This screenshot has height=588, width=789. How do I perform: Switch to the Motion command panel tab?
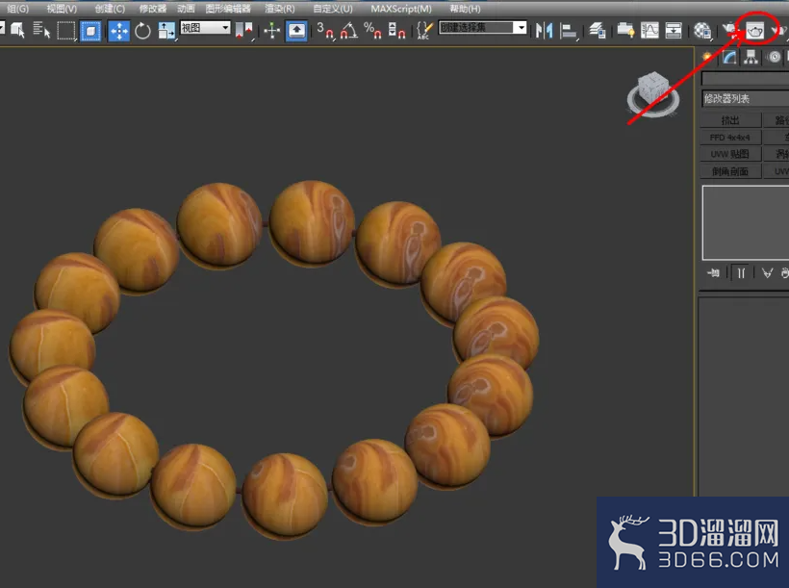click(774, 57)
